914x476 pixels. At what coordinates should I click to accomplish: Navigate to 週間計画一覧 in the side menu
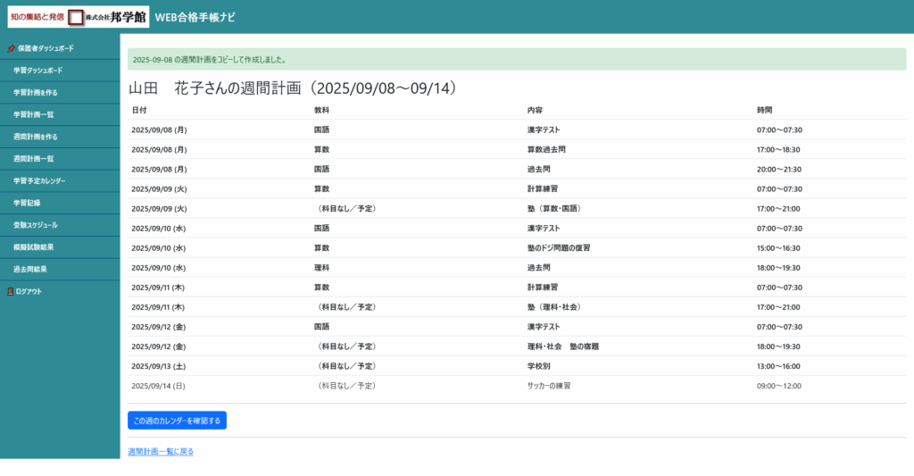33,159
